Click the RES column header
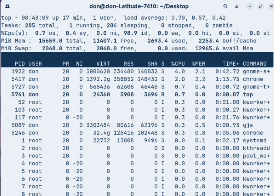The height and width of the screenshot is (196, 274). click(x=128, y=64)
